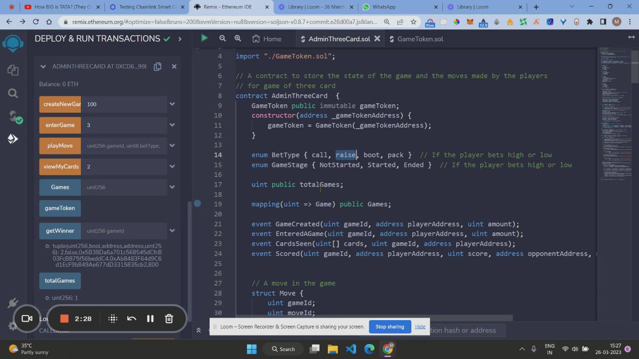This screenshot has width=639, height=359.
Task: Open the Chrome profile avatar M
Action: click(617, 22)
